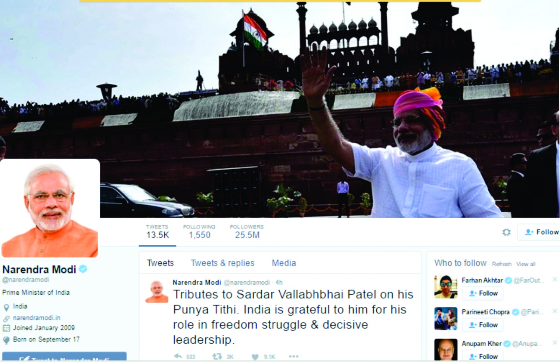Viewport: 560px width, 362px height.
Task: Click the link icon beside narendramodi.in
Action: pos(6,319)
